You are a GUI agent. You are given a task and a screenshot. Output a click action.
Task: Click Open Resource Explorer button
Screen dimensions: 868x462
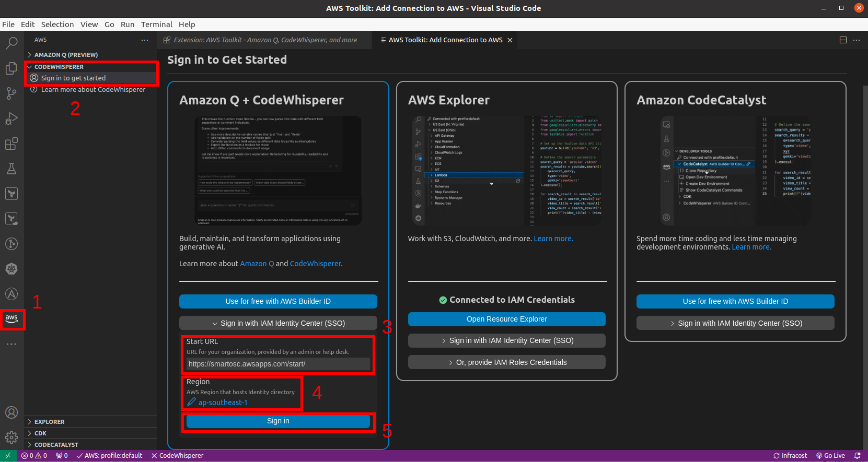(x=507, y=319)
